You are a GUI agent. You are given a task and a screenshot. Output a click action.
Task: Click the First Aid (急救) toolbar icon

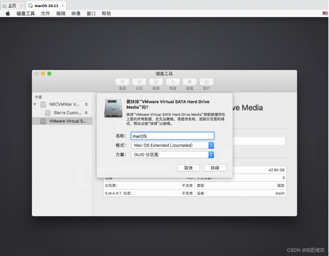[122, 82]
